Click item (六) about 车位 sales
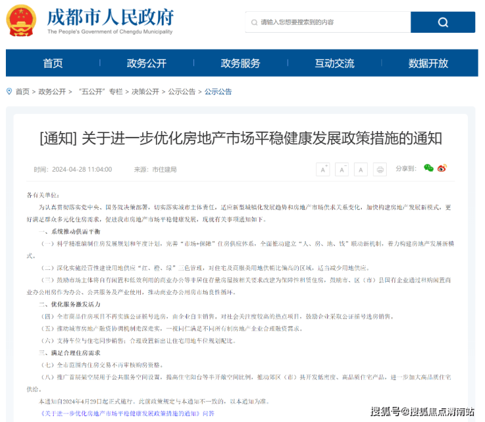Image resolution: width=485 pixels, height=422 pixels. 138,341
